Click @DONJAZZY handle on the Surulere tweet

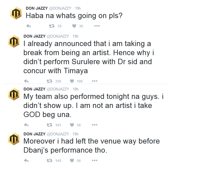[x=58, y=36]
